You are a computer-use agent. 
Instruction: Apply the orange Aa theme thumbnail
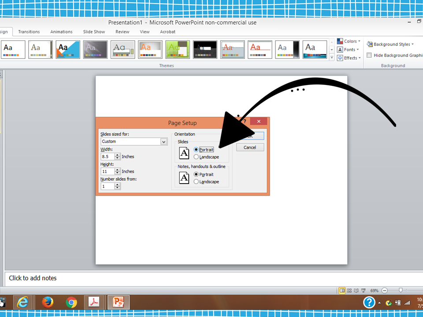click(x=150, y=50)
